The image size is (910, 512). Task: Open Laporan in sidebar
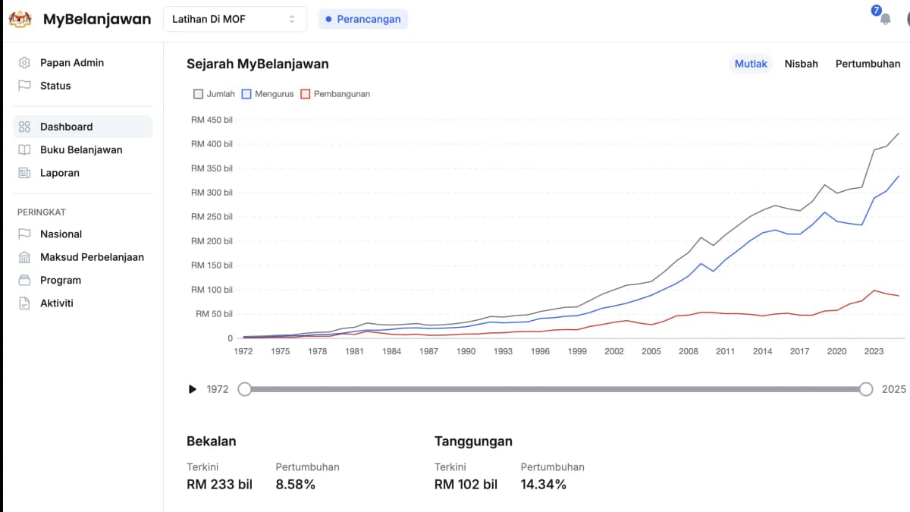tap(83, 173)
